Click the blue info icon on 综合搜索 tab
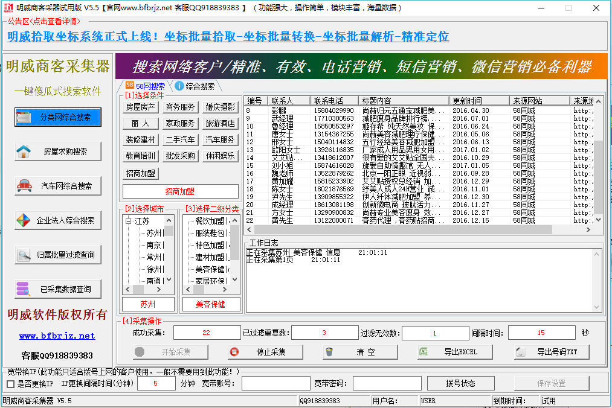The image size is (612, 408). point(179,86)
